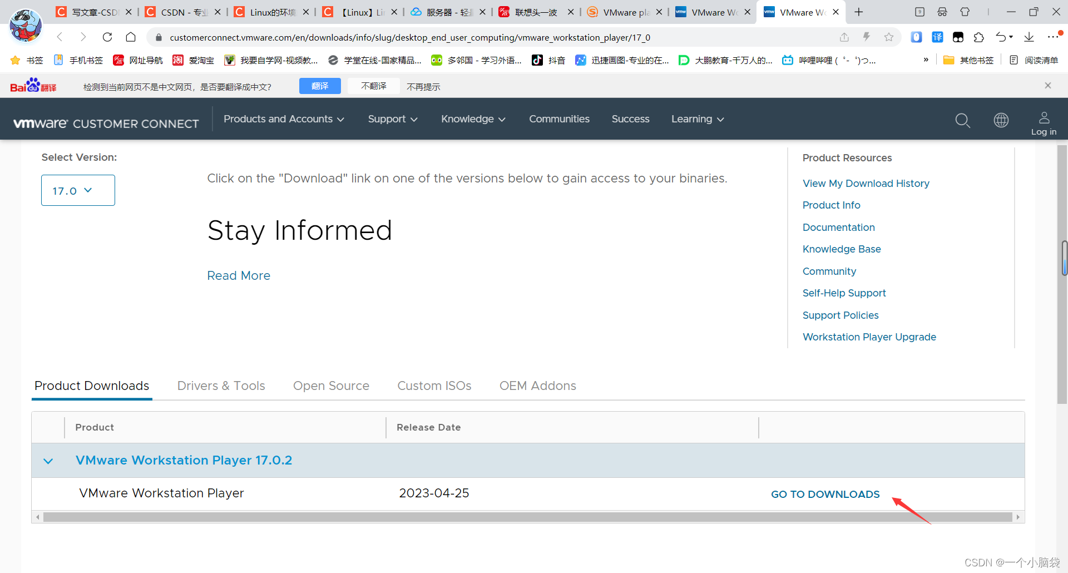The height and width of the screenshot is (573, 1068).
Task: Click the table horizontal scrollbar
Action: tap(527, 517)
